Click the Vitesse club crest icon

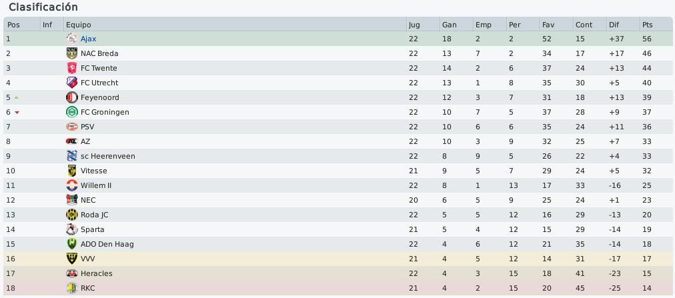pyautogui.click(x=72, y=171)
